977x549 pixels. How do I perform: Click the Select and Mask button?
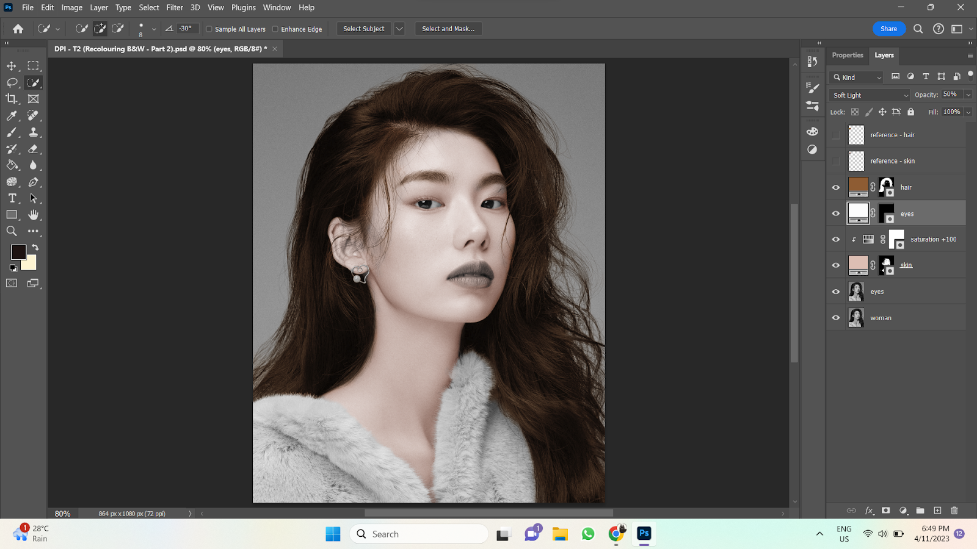click(x=448, y=29)
